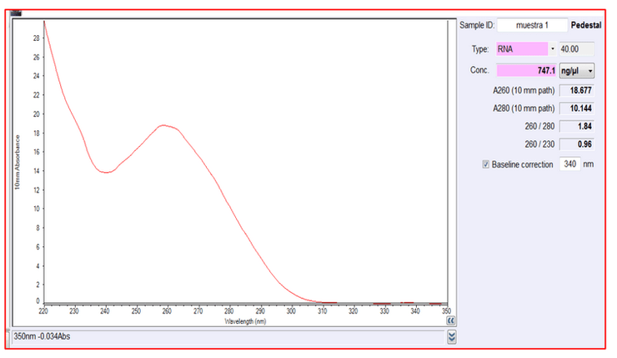Click the spectrum curve peak near 260 nm
617x358 pixels.
[x=166, y=126]
